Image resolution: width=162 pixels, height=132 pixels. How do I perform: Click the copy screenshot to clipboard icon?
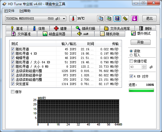(109, 18)
